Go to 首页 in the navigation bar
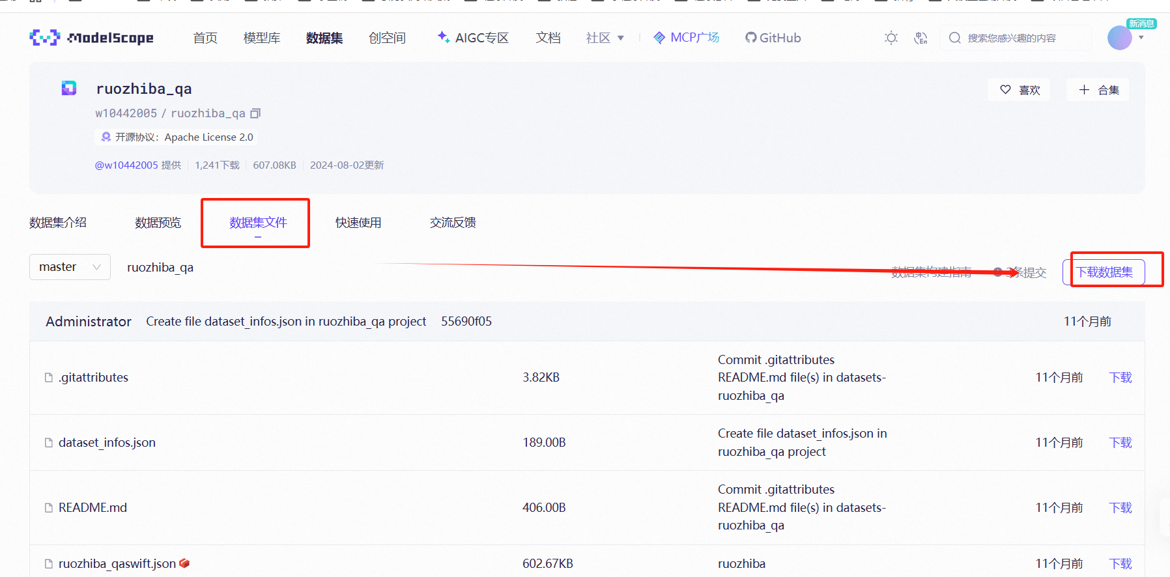The width and height of the screenshot is (1170, 577). coord(205,38)
